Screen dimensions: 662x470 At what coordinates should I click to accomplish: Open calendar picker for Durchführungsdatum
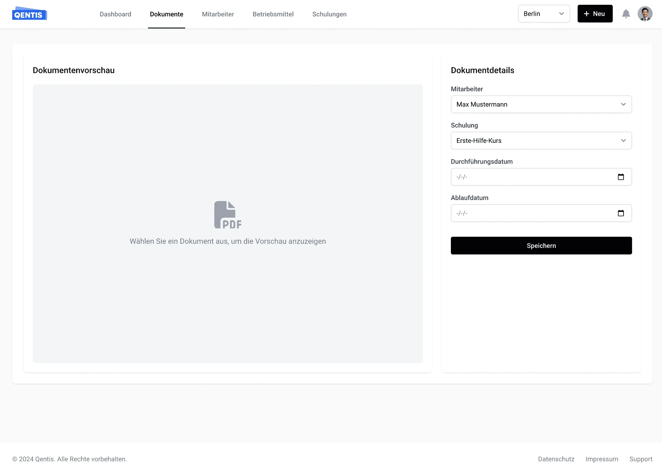[x=621, y=177]
